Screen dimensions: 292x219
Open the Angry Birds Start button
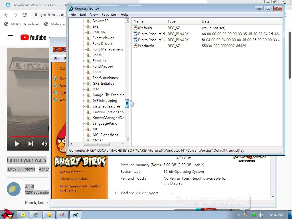pos(7,214)
